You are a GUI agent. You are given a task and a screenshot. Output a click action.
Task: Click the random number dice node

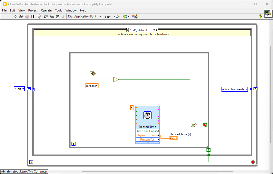pyautogui.click(x=92, y=73)
